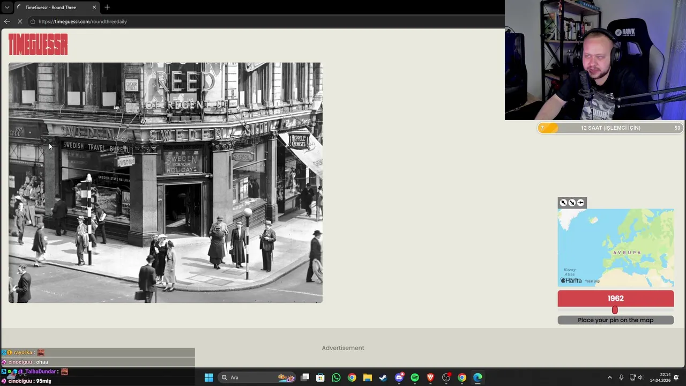Switch to Microsoft Edge in the taskbar

pos(478,377)
